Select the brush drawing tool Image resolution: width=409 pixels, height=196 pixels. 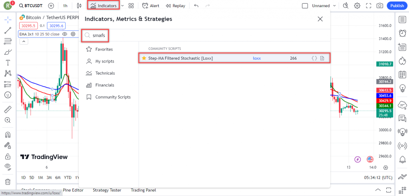8,52
